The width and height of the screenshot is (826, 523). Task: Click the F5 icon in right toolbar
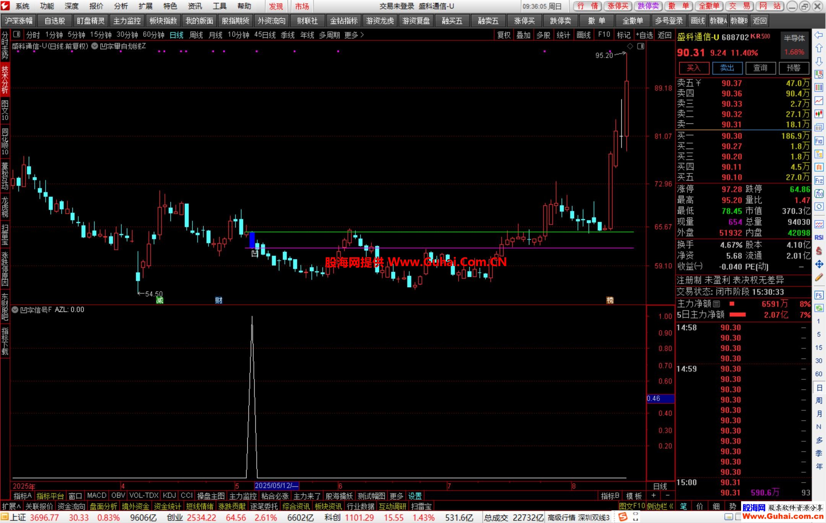[x=818, y=295]
